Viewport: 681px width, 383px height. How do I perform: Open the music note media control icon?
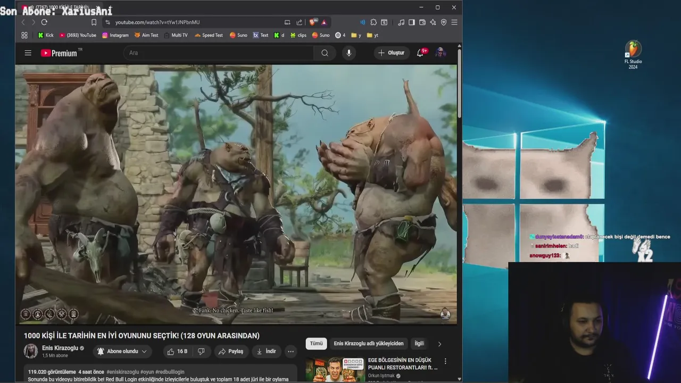pos(401,22)
